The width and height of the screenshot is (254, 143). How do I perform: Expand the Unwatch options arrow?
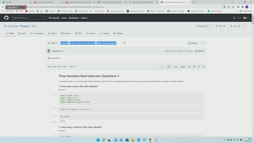click(210, 26)
